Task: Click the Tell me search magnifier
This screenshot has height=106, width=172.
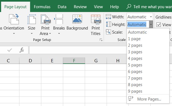Action: [x=129, y=7]
